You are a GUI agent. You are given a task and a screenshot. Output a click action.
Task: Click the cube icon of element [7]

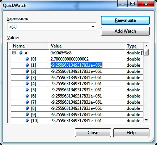[x=27, y=102]
